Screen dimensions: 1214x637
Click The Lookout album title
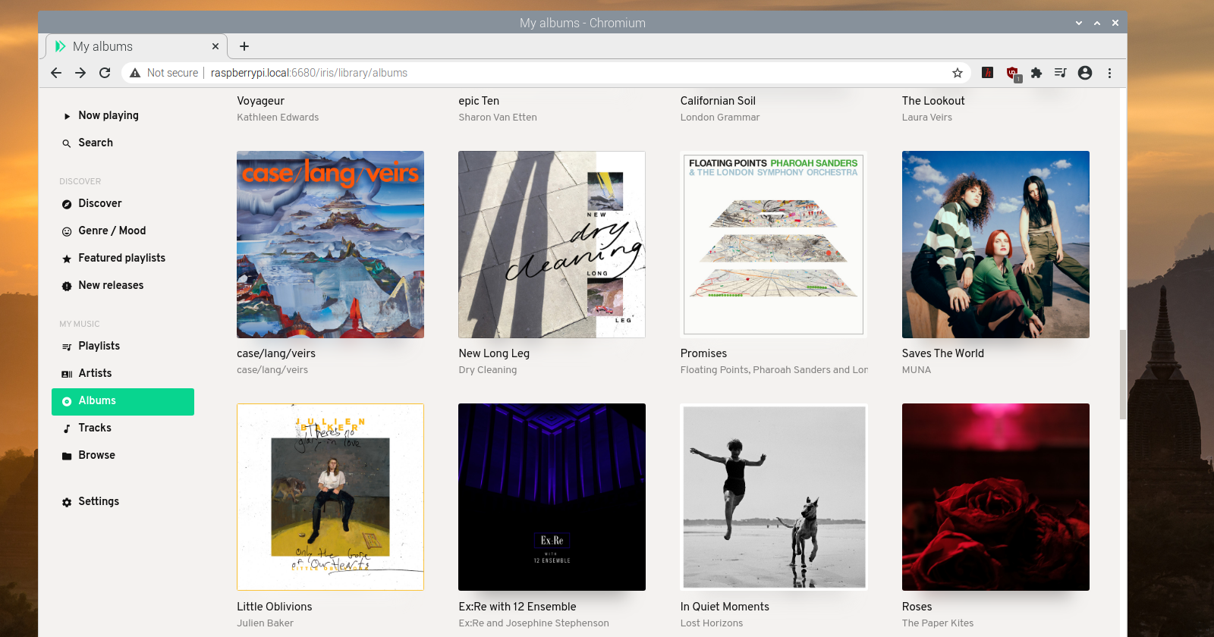click(933, 101)
